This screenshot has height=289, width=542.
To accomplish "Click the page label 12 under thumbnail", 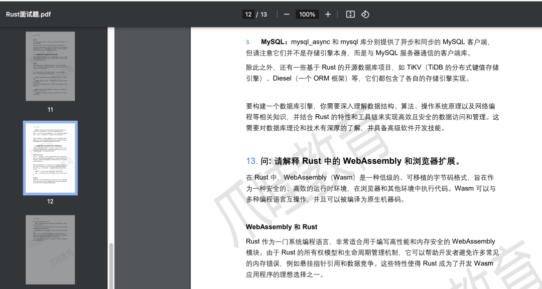I will [x=50, y=201].
